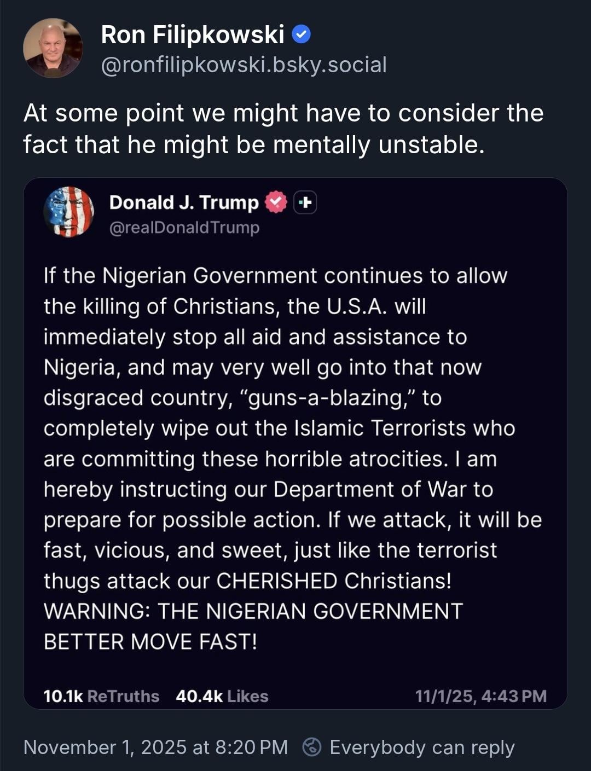Screen dimensions: 591x771
Task: Click the flag-painted Donald J. Trump avatar
Action: 68,211
